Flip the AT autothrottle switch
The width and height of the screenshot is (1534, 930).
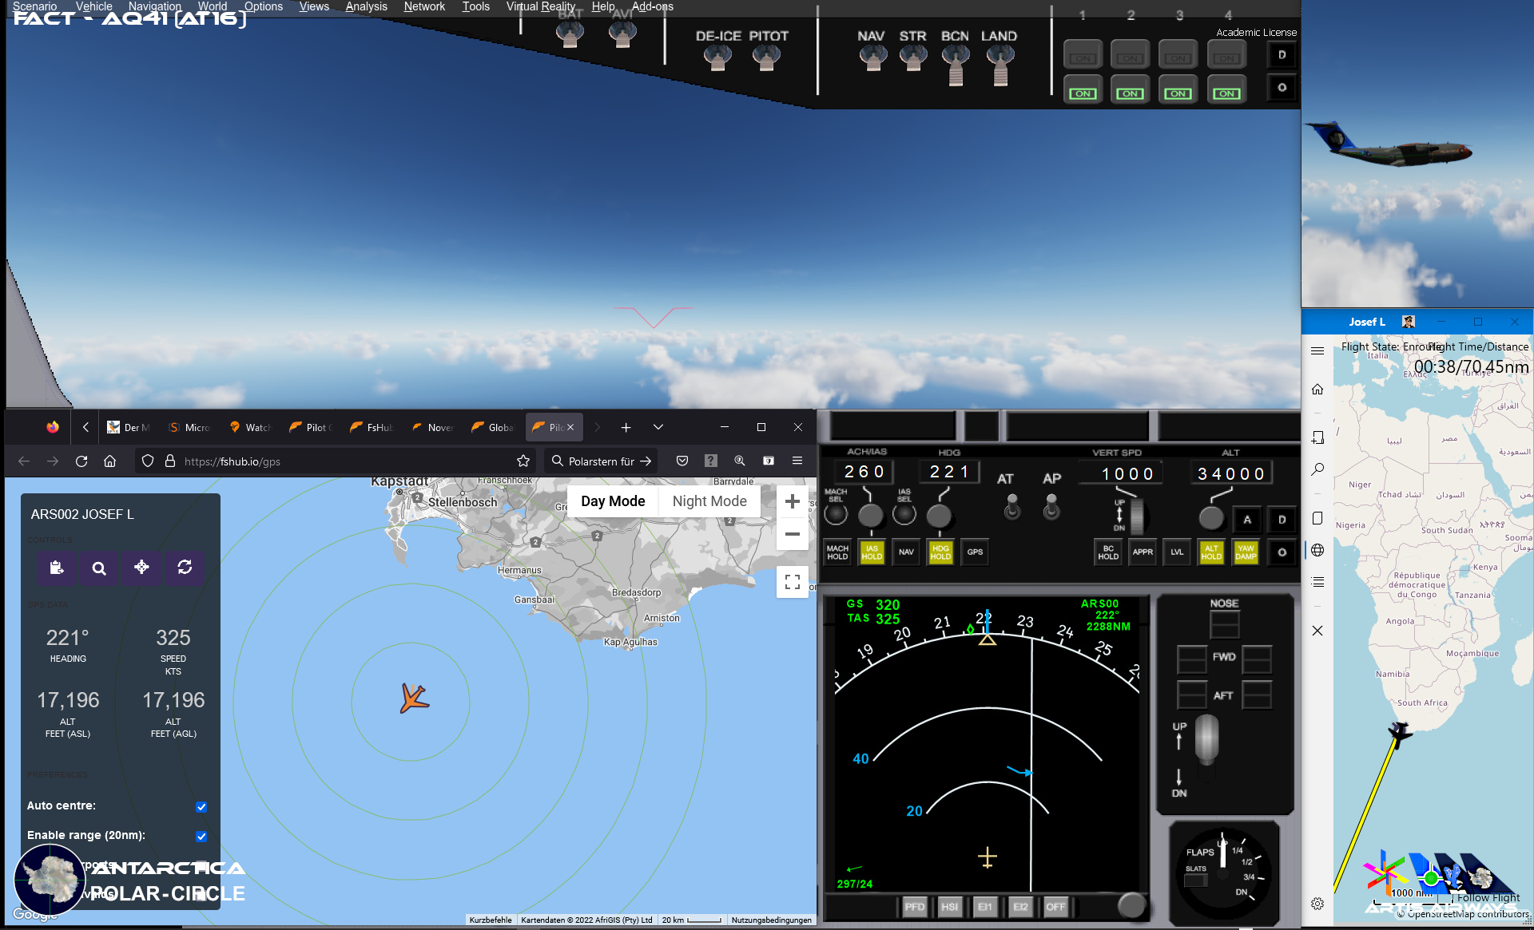[x=1012, y=506]
